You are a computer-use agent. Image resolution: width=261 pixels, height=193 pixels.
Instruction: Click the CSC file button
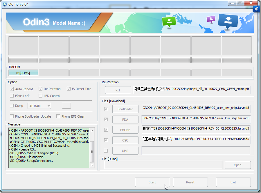click(x=125, y=140)
